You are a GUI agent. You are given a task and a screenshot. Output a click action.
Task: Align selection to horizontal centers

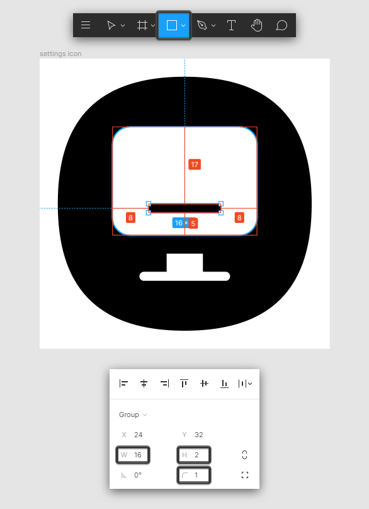tap(144, 384)
